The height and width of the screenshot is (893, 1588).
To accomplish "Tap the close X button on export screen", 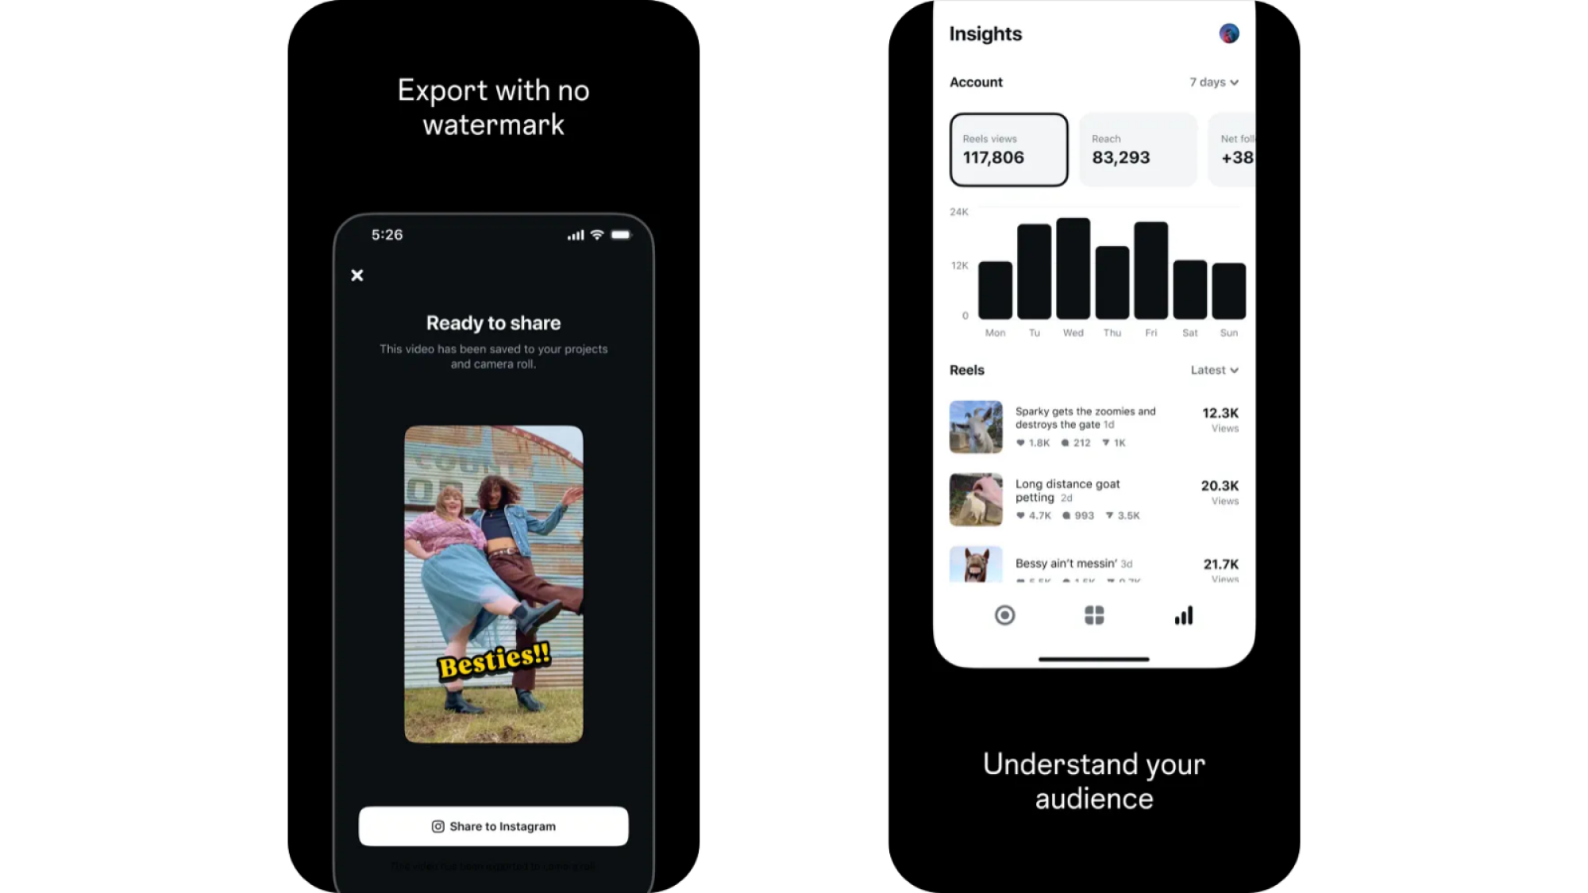I will tap(357, 275).
